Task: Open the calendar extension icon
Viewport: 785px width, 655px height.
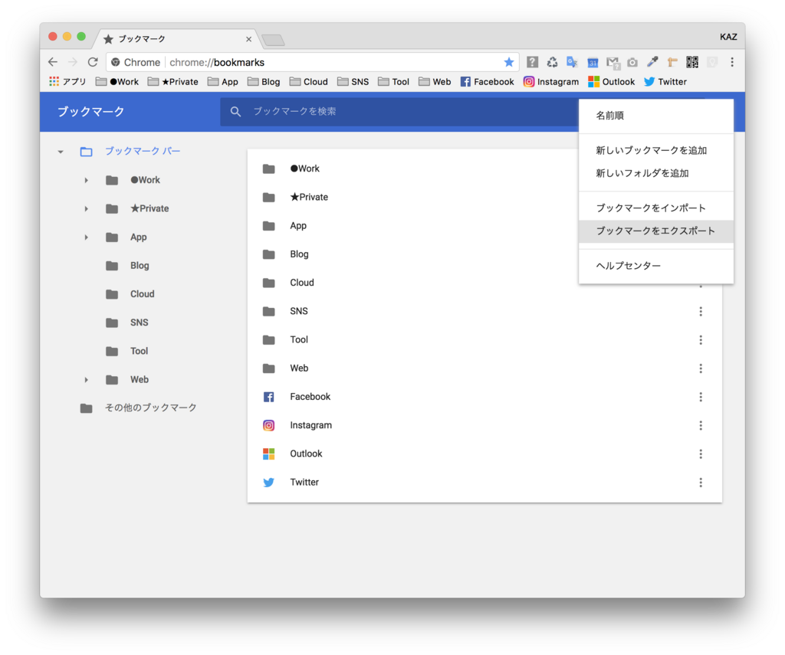Action: pyautogui.click(x=593, y=62)
